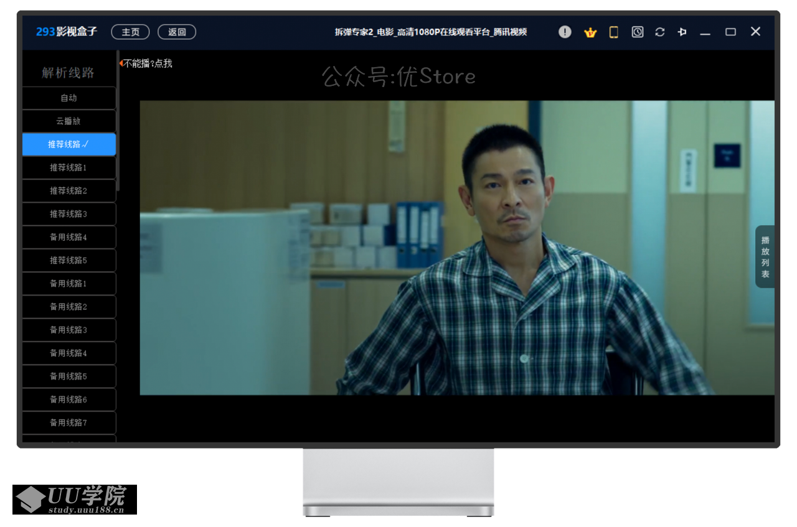Viewport: 797px width, 527px height.
Task: Click the video playback area
Action: 457,248
